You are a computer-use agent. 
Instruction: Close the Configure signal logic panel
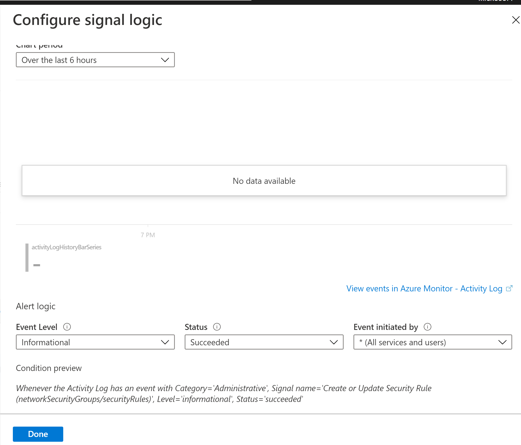pyautogui.click(x=515, y=20)
